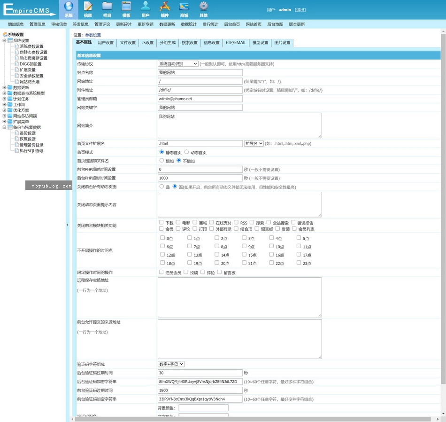Click the folder icon beside 备份与恢复数据
Screen dimensions: 446x422
coord(10,127)
